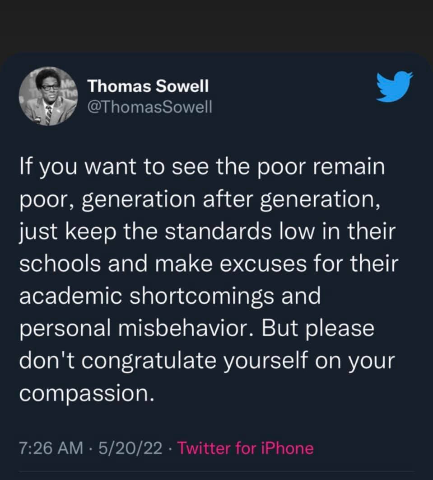Click the Twitter bird logo
Viewport: 433px width, 480px height.
[394, 86]
